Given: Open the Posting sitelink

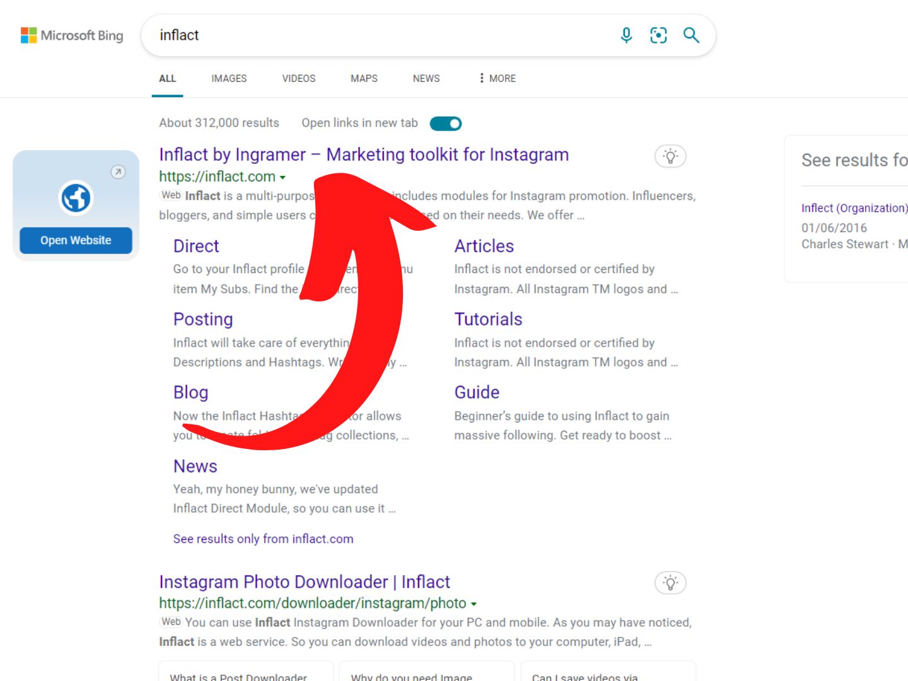Looking at the screenshot, I should coord(203,319).
